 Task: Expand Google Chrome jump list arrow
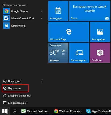click(41, 11)
